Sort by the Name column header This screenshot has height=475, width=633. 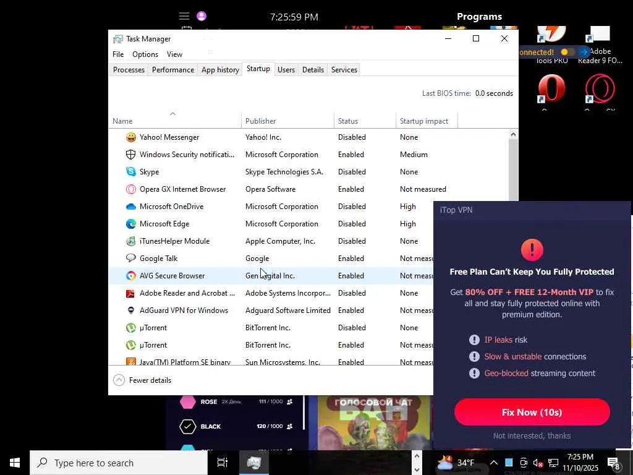coord(175,121)
